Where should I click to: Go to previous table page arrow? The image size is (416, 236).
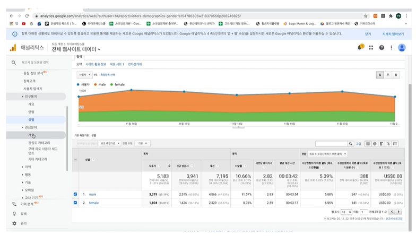pyautogui.click(x=392, y=212)
